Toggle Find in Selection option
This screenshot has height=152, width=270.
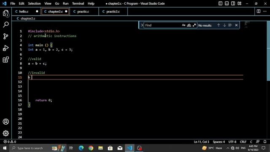coord(230,25)
